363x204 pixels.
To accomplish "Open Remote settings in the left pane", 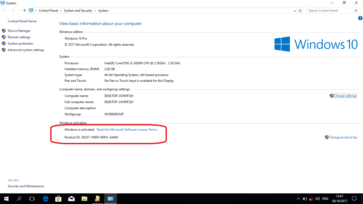I will pyautogui.click(x=19, y=37).
